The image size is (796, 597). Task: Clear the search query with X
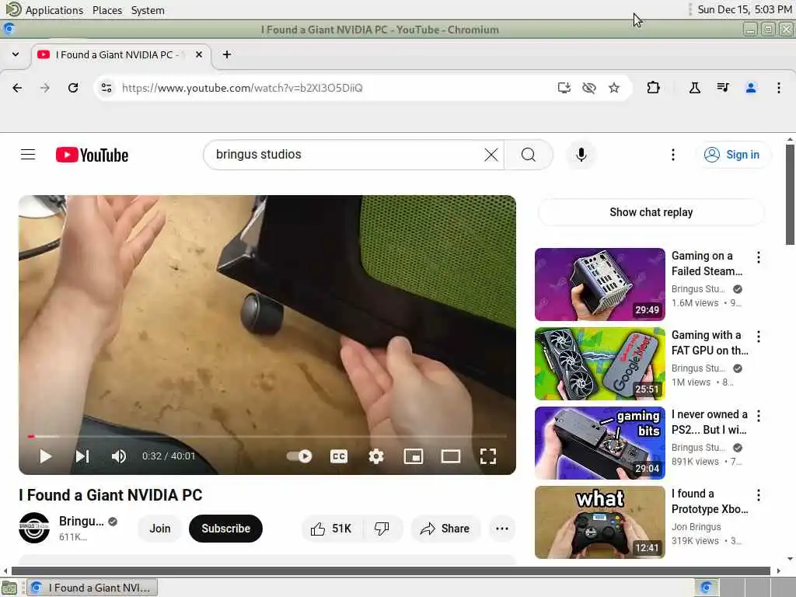pos(491,155)
